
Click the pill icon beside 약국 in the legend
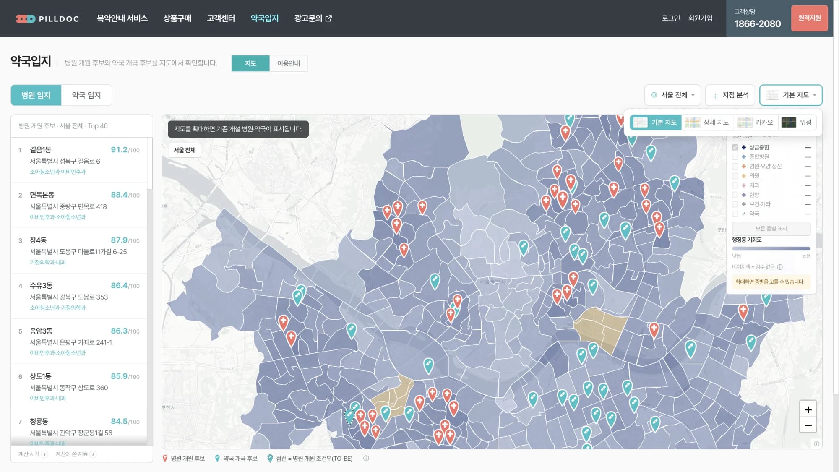744,214
